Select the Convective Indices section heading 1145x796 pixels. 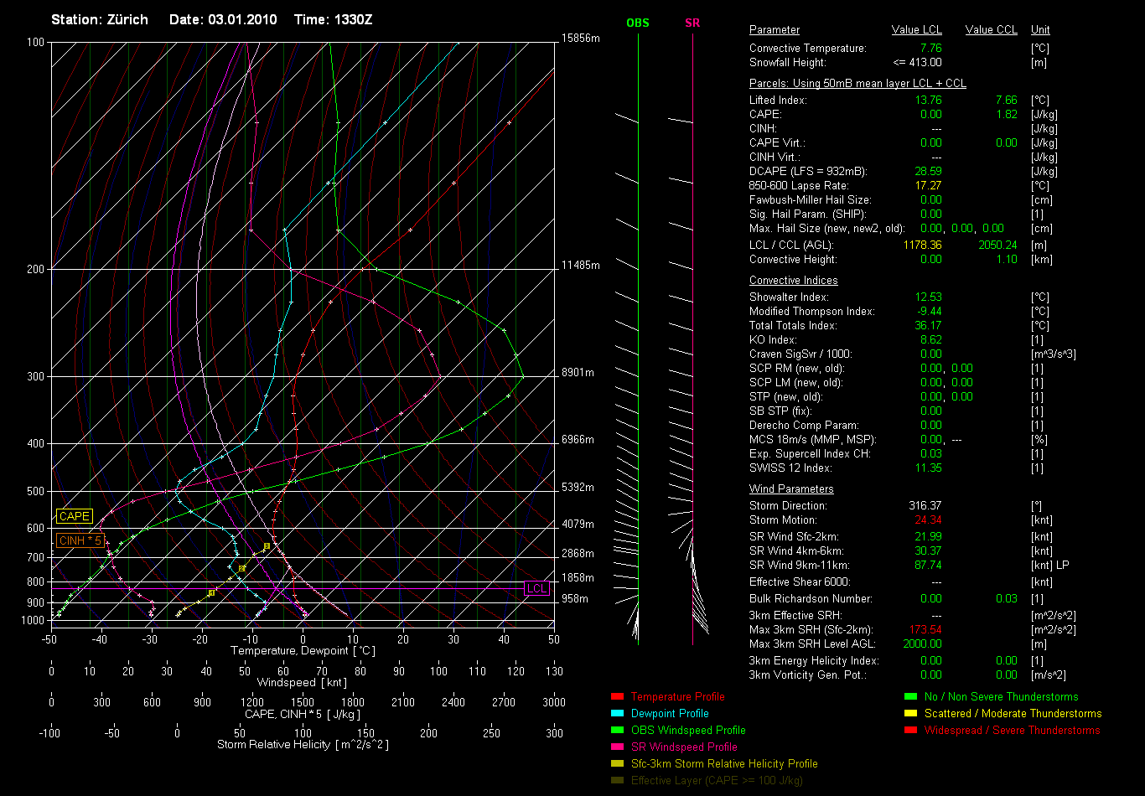coord(793,281)
